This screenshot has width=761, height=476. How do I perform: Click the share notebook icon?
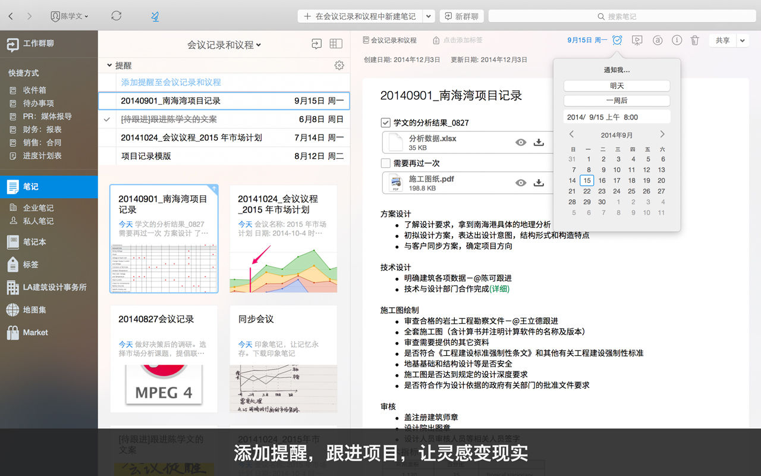[316, 43]
